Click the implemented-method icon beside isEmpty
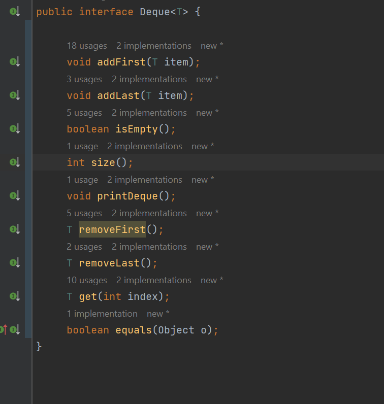 [x=14, y=129]
